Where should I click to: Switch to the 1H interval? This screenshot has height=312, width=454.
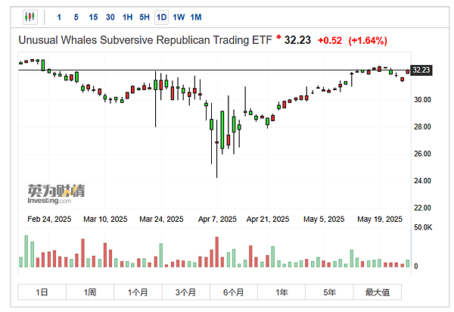(x=127, y=17)
